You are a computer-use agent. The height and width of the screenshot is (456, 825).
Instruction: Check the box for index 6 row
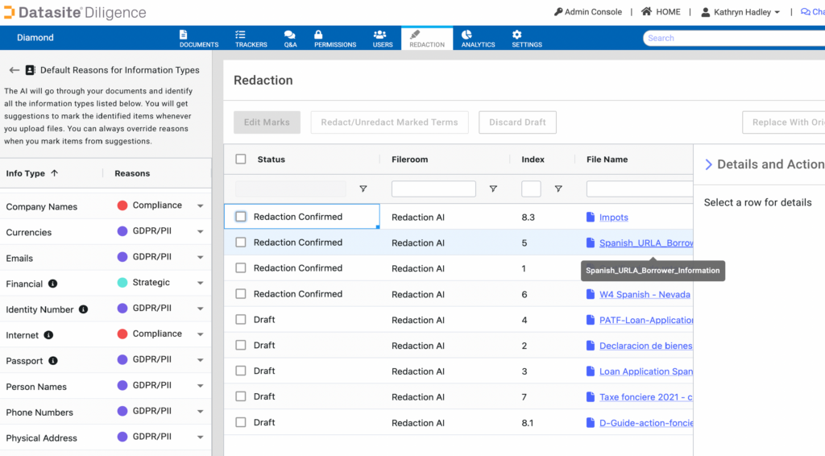pos(240,293)
